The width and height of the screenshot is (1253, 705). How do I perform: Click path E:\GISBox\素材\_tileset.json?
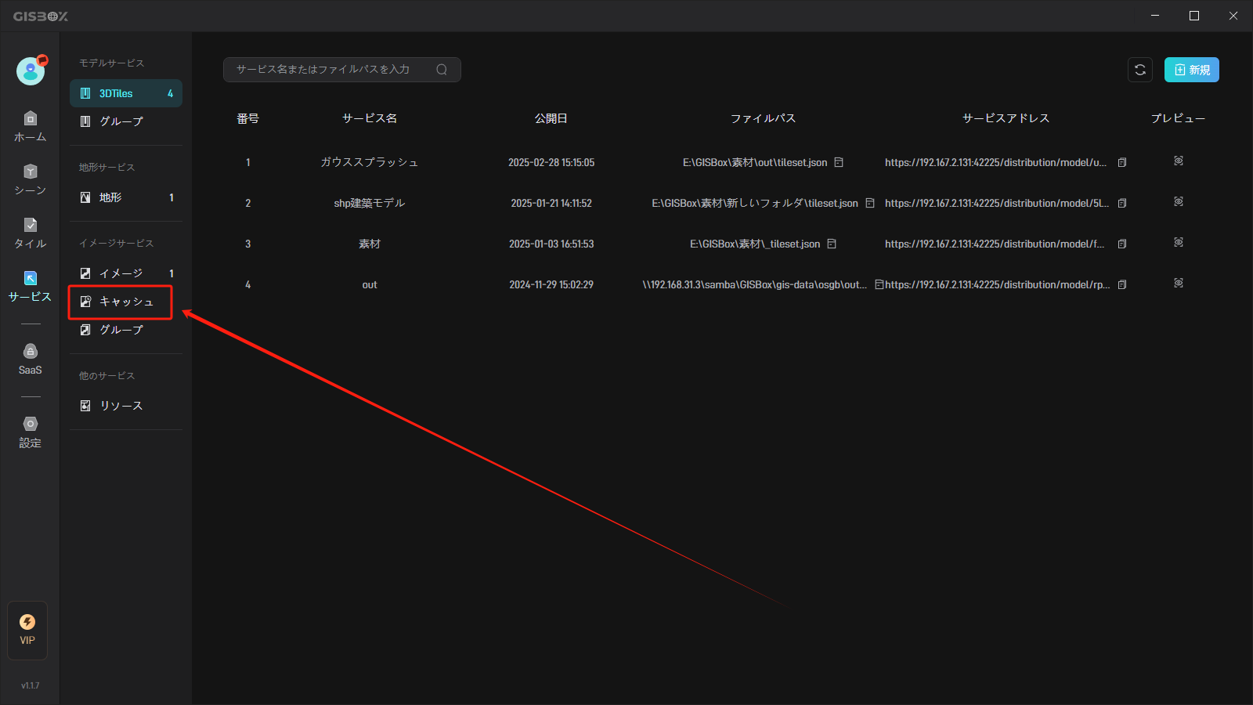click(x=755, y=244)
